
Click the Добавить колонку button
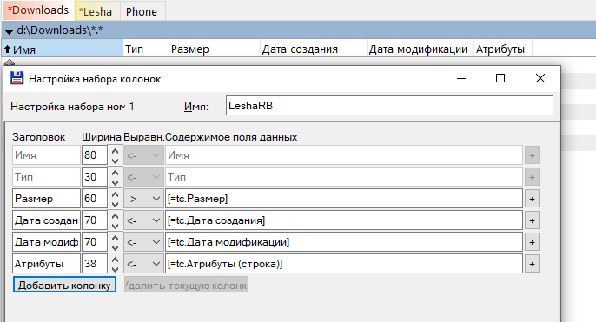click(x=64, y=286)
